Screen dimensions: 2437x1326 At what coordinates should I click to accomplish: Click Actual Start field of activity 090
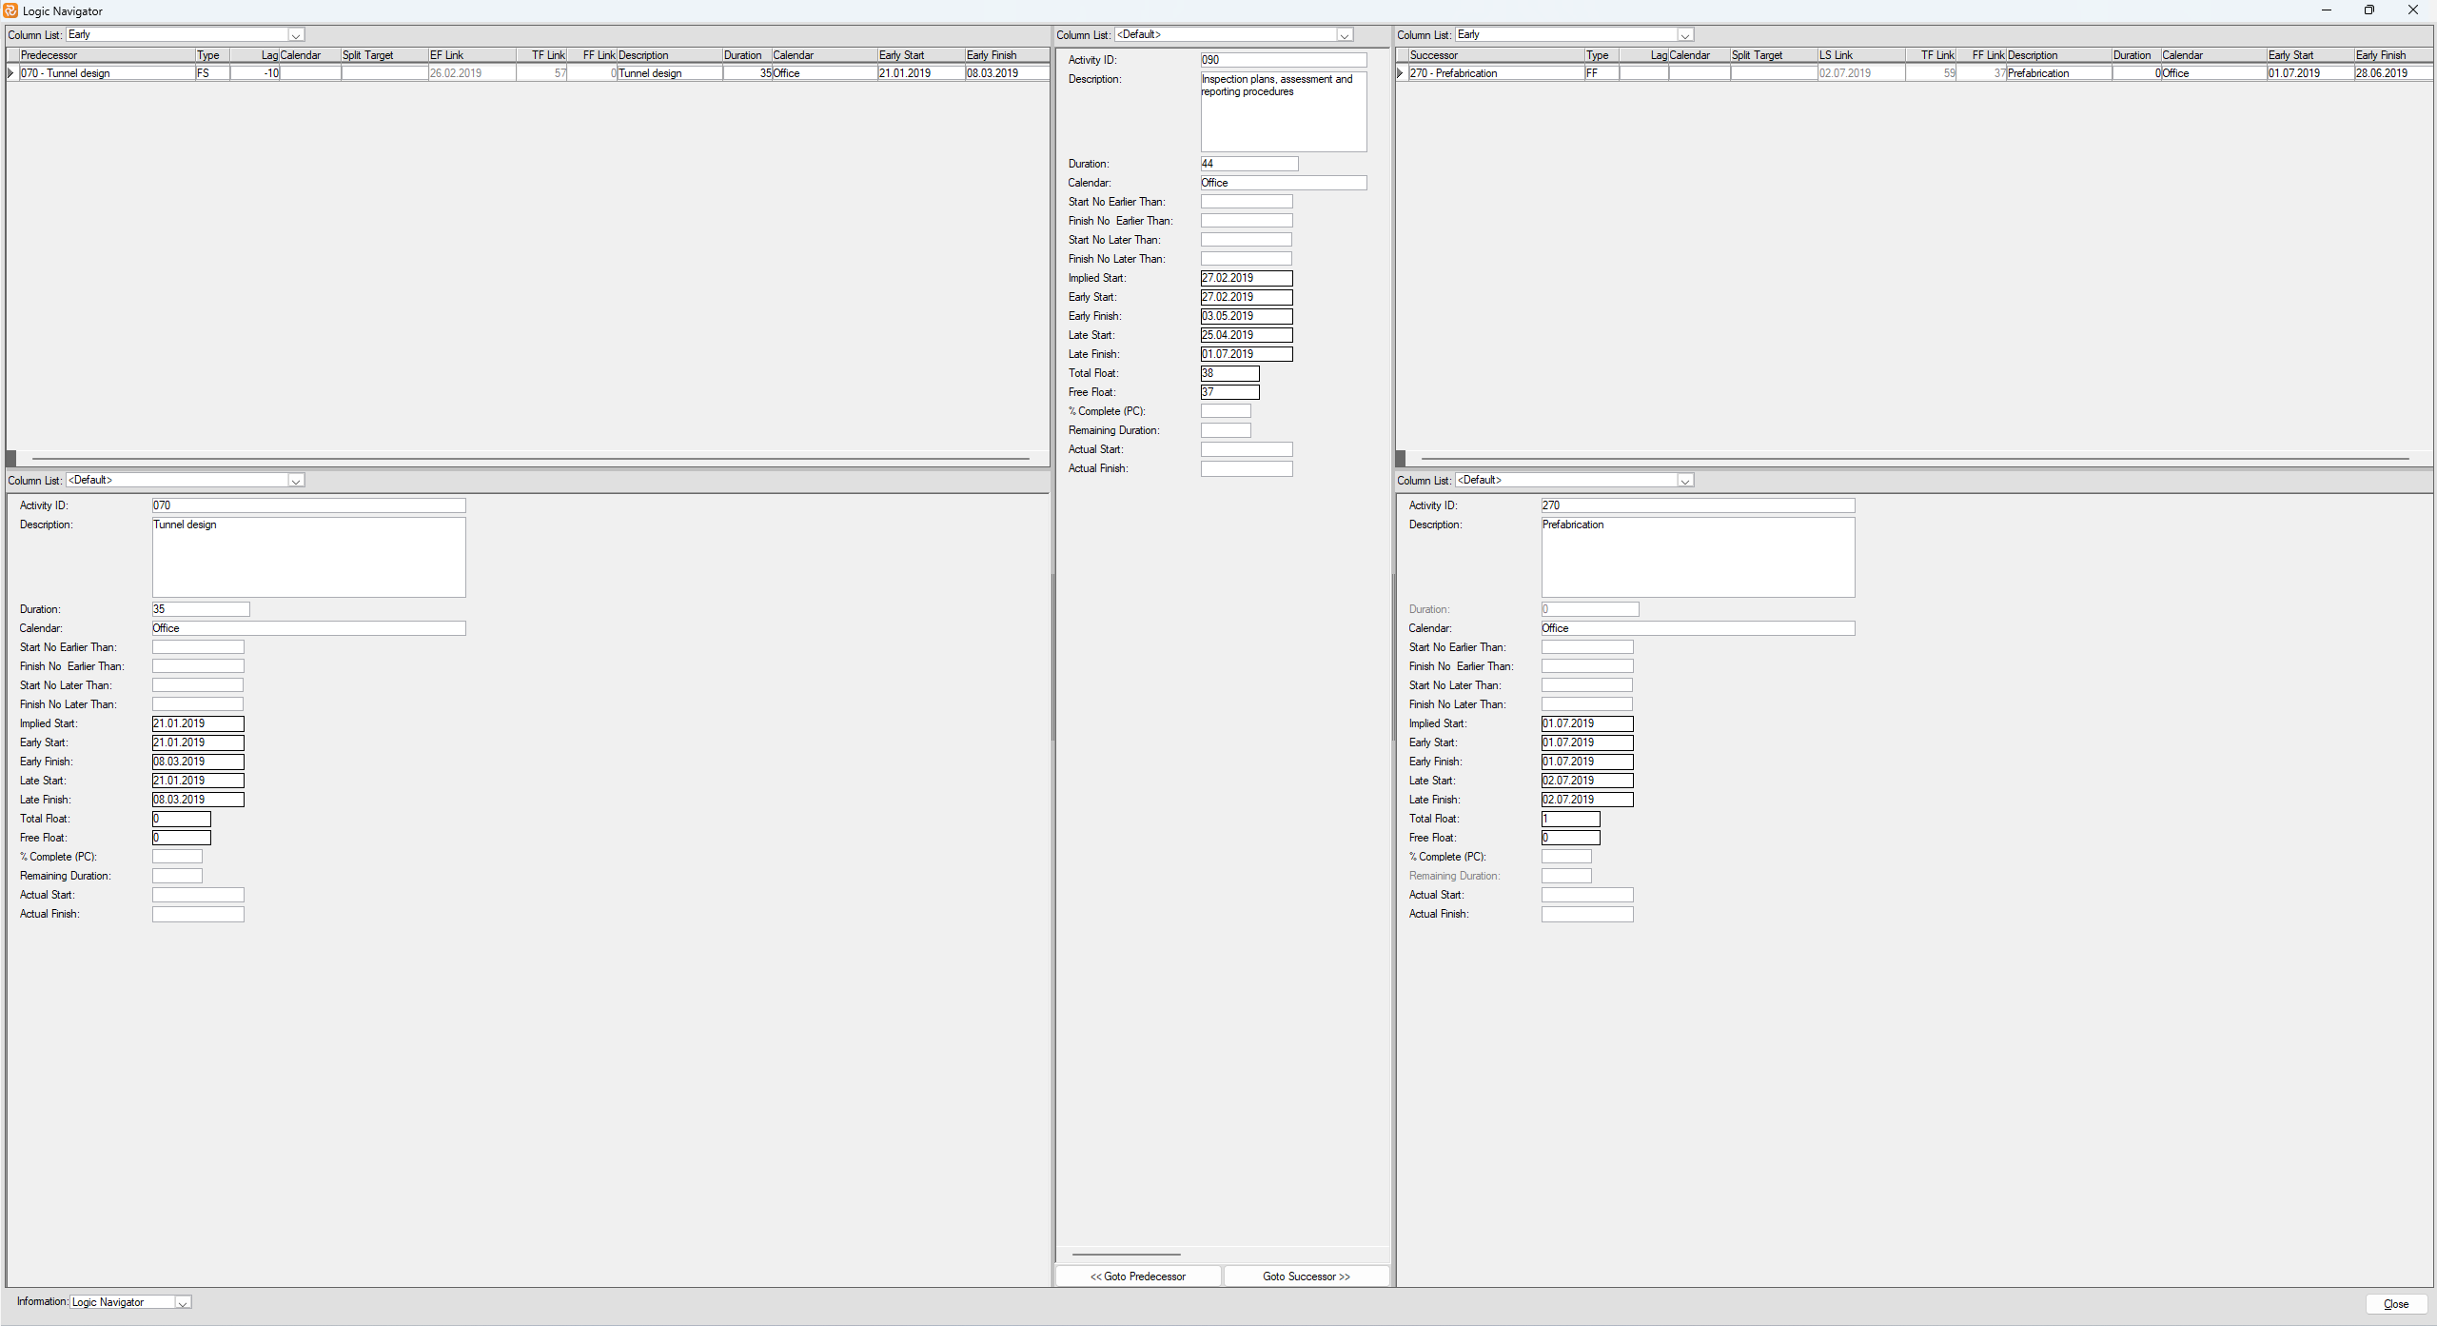pyautogui.click(x=1247, y=449)
